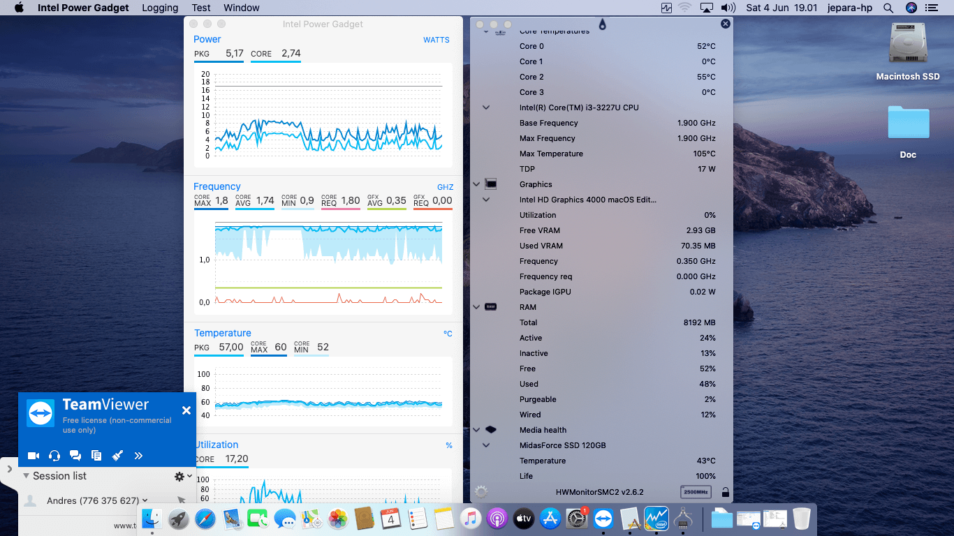Screen dimensions: 954x536
Task: Open the Window menu
Action: tap(242, 8)
